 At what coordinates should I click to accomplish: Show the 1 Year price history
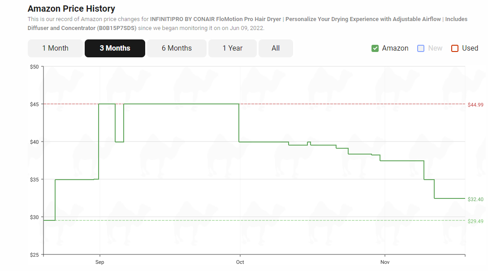(233, 48)
